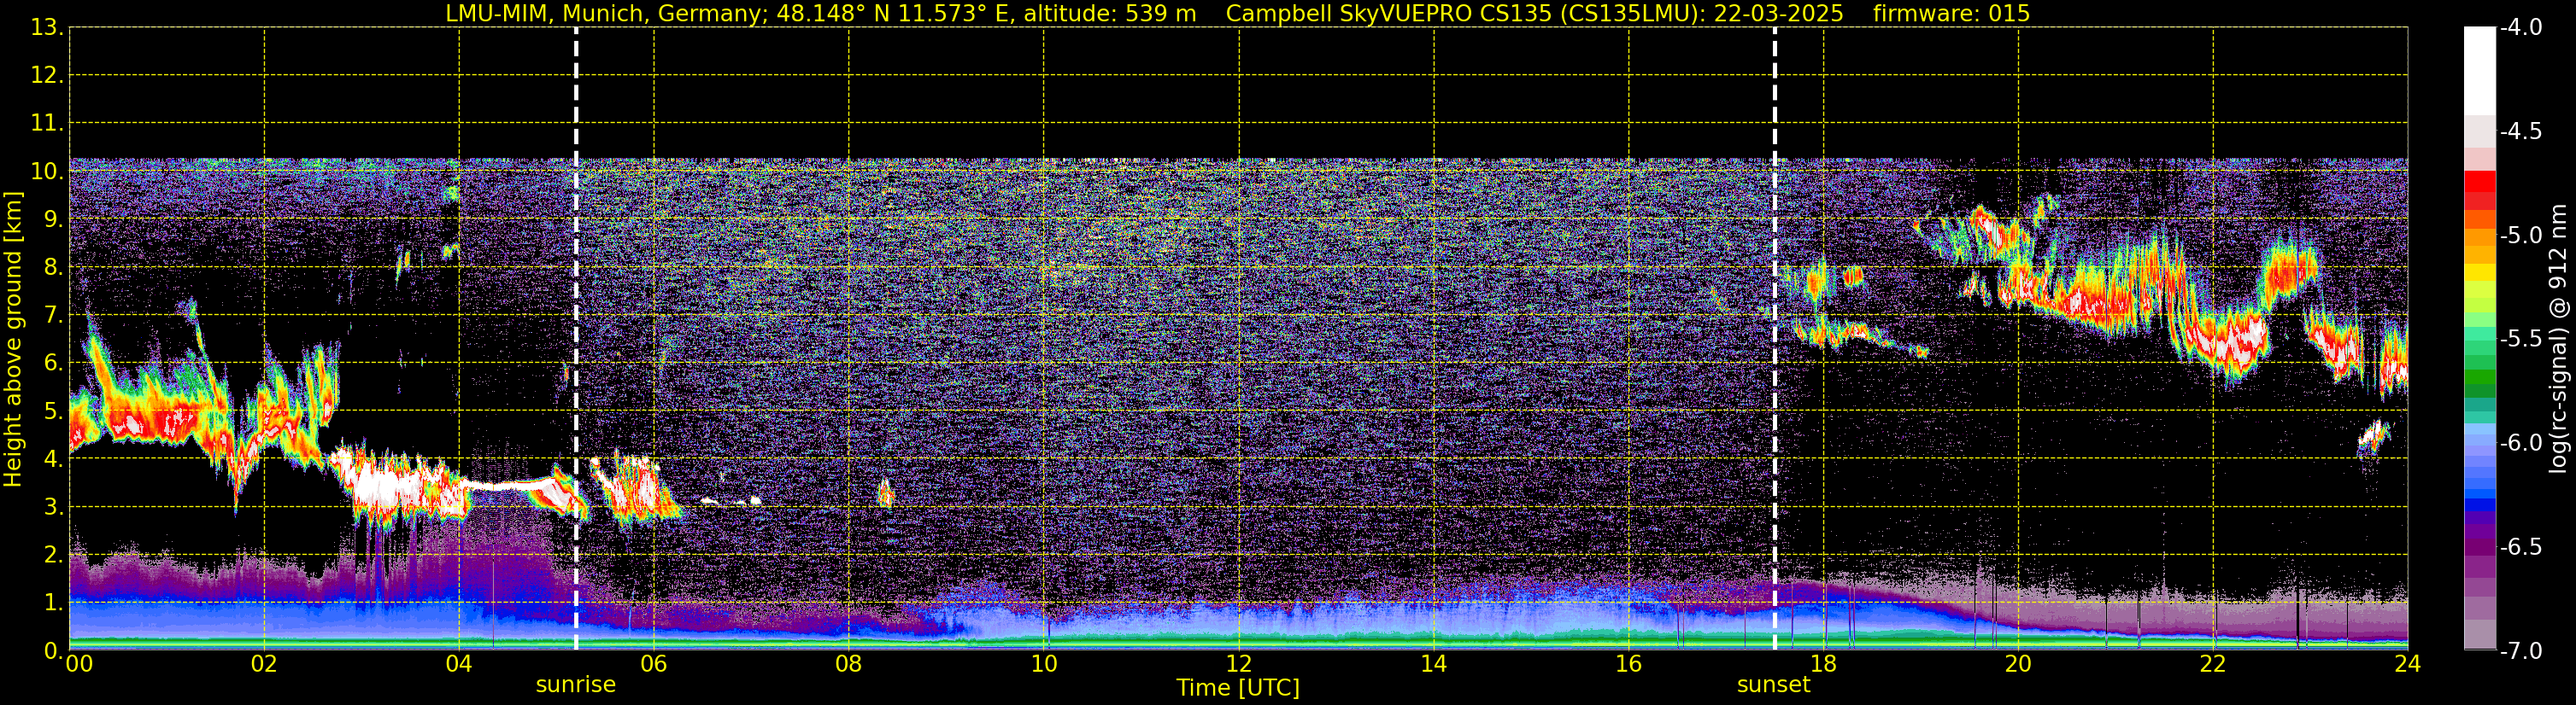Click the x-axis tick label '22'
This screenshot has height=705, width=2576.
2213,664
